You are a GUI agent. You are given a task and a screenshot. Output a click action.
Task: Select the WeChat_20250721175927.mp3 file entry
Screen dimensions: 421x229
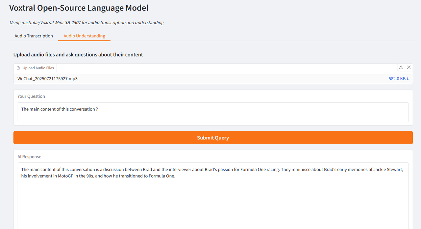point(47,79)
